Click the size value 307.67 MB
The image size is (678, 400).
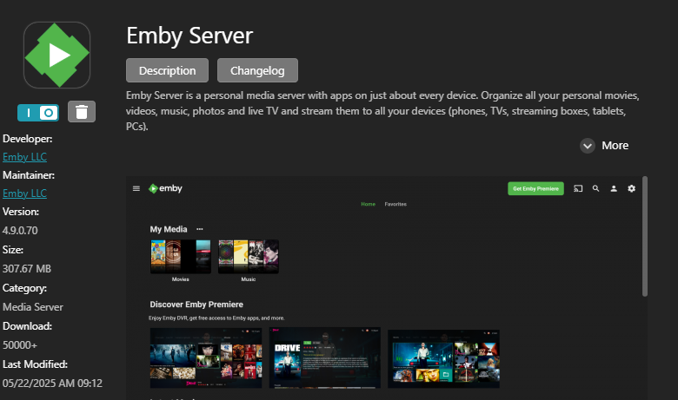(27, 269)
